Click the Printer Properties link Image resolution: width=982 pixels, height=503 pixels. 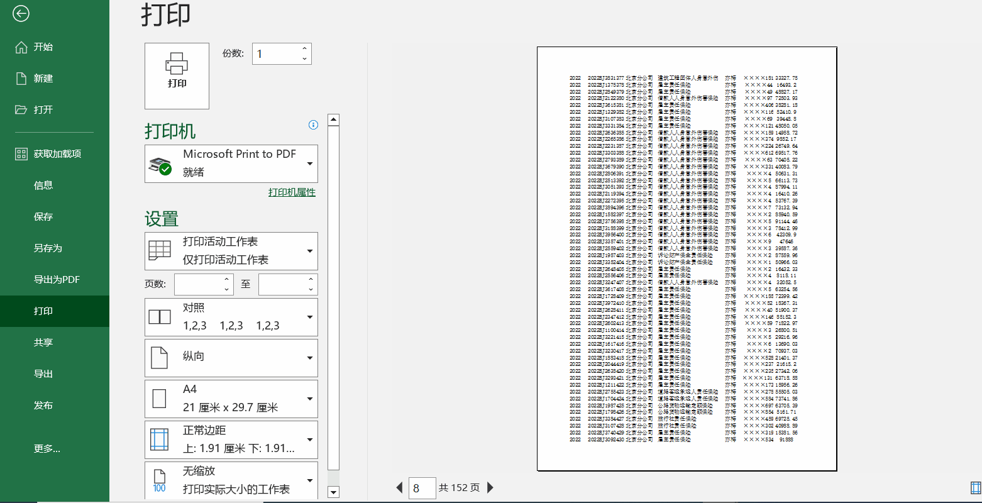click(x=292, y=192)
